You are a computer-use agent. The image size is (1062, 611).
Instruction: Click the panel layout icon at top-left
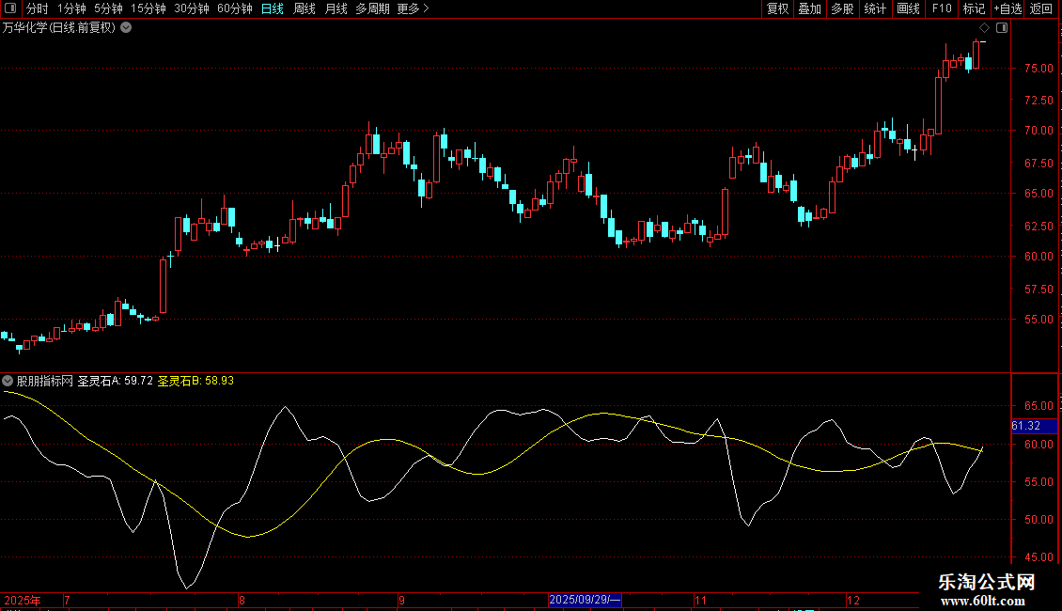click(9, 8)
